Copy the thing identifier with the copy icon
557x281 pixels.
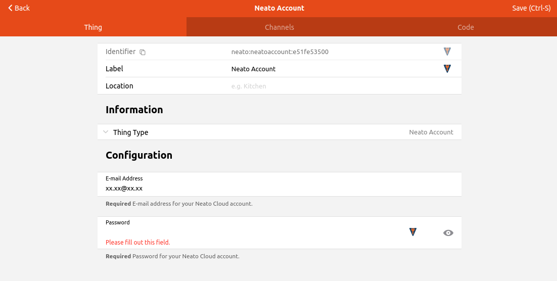143,52
